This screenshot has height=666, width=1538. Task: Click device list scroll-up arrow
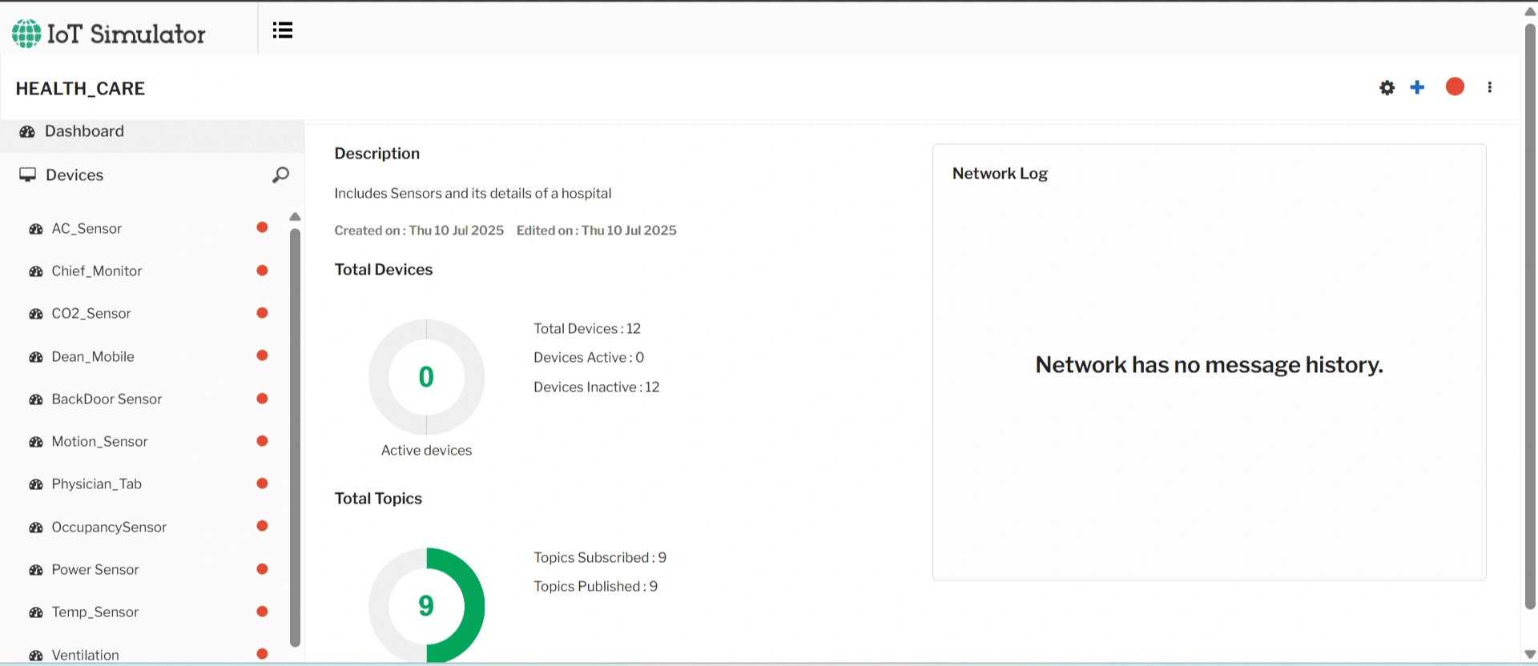pos(295,216)
